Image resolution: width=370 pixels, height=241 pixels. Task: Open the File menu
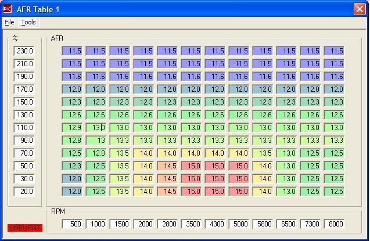tap(9, 22)
